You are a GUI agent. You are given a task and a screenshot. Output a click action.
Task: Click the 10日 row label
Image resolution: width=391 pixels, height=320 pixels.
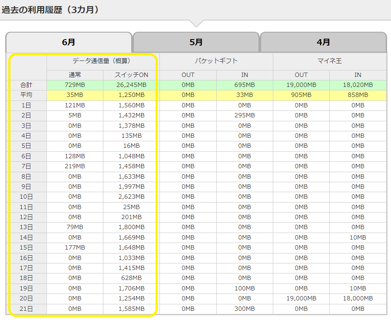(x=26, y=197)
